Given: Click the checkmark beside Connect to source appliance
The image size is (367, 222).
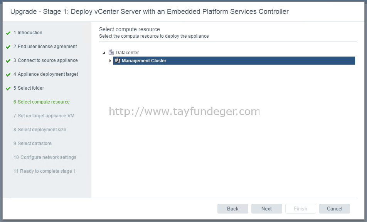Looking at the screenshot, I should pos(8,60).
